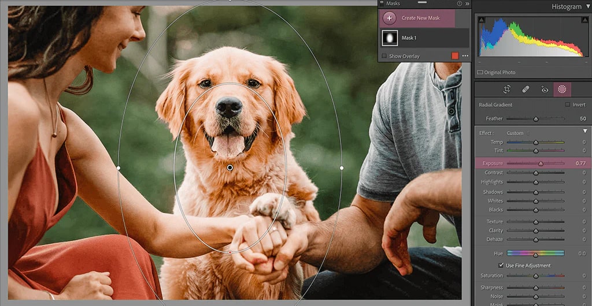Click the Mask 1 thumbnail preview
The image size is (592, 306).
point(390,38)
